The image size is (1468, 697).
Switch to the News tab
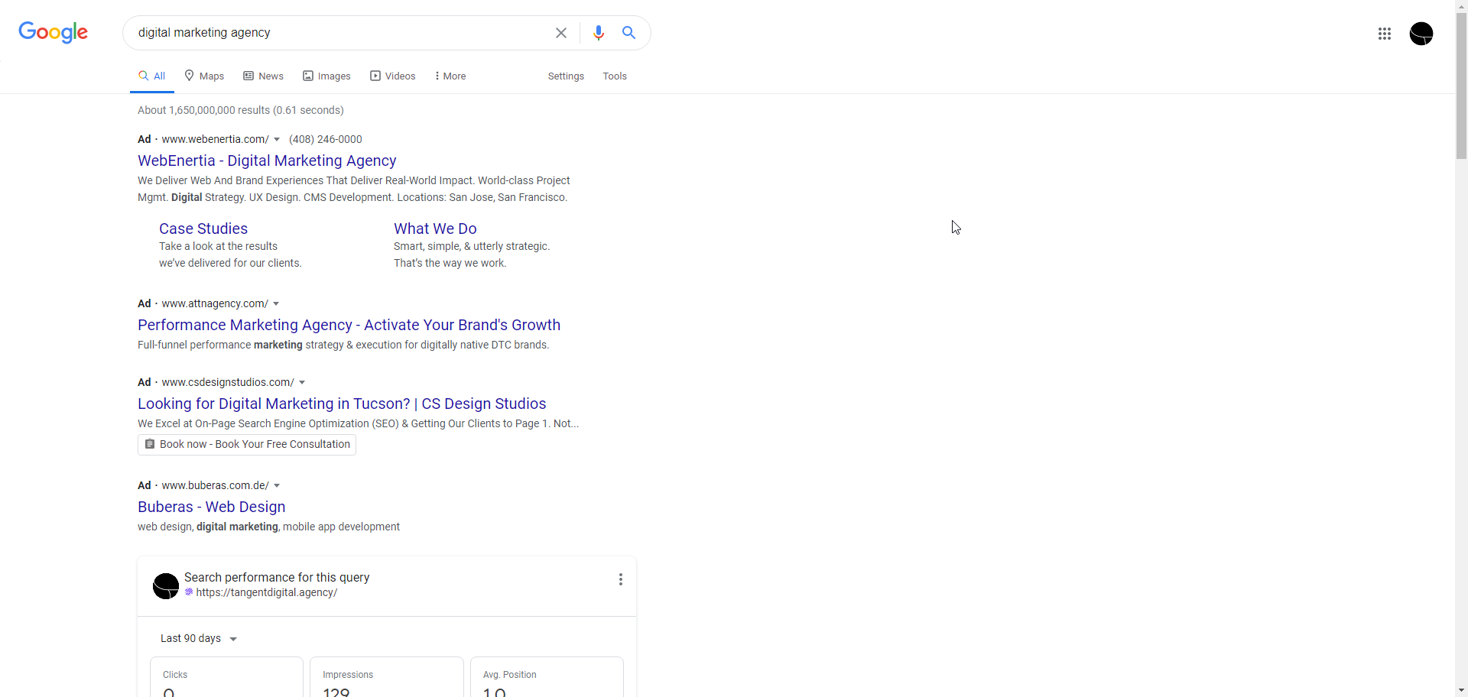(x=264, y=76)
